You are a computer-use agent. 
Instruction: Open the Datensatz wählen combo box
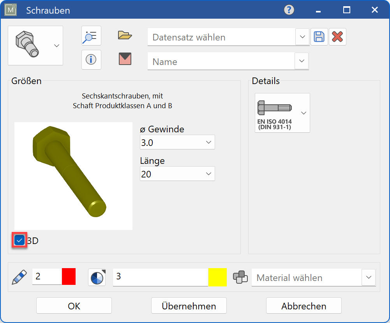click(302, 37)
